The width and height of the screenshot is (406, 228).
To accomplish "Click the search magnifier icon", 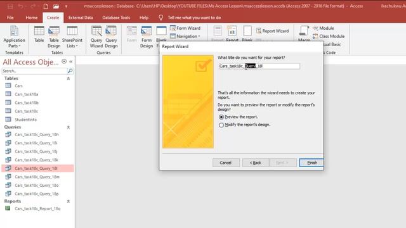I will tap(70, 71).
